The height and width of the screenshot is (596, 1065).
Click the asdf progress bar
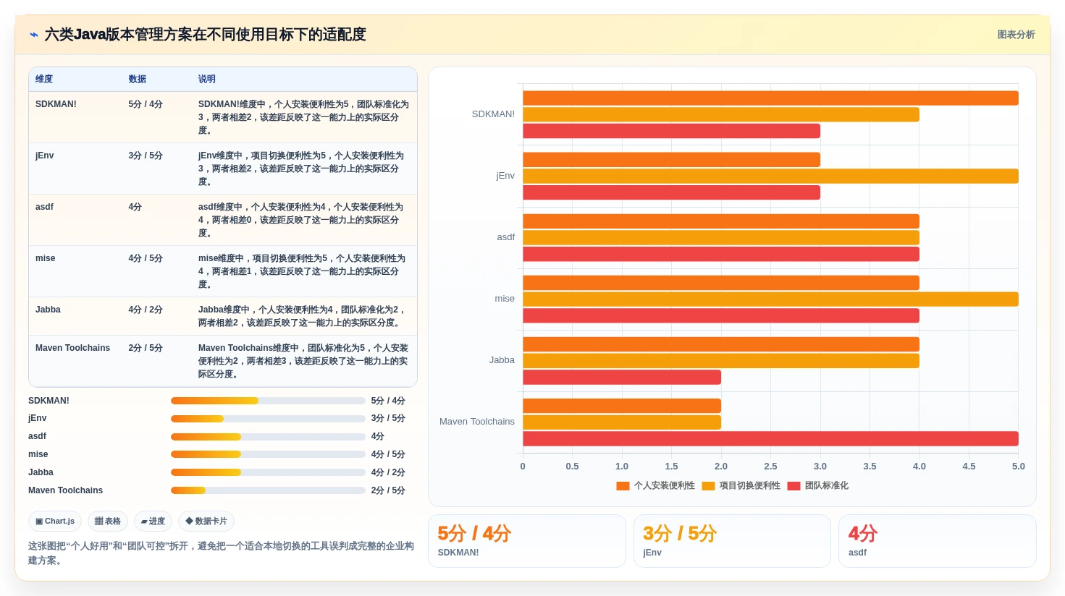[268, 437]
